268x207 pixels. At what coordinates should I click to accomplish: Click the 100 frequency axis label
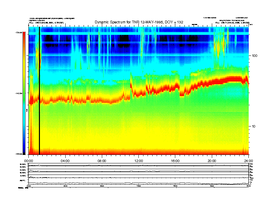254,55
